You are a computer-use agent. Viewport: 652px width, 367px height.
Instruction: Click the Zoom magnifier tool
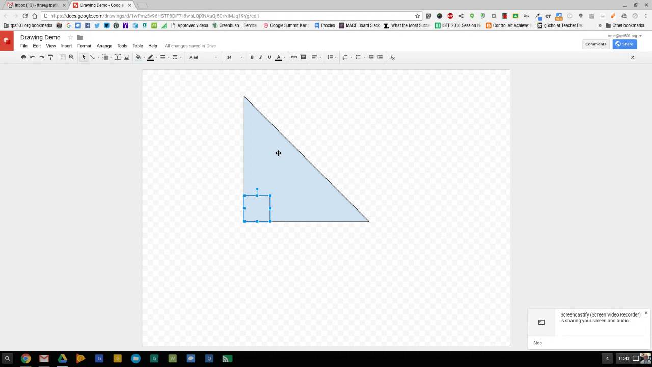[71, 57]
